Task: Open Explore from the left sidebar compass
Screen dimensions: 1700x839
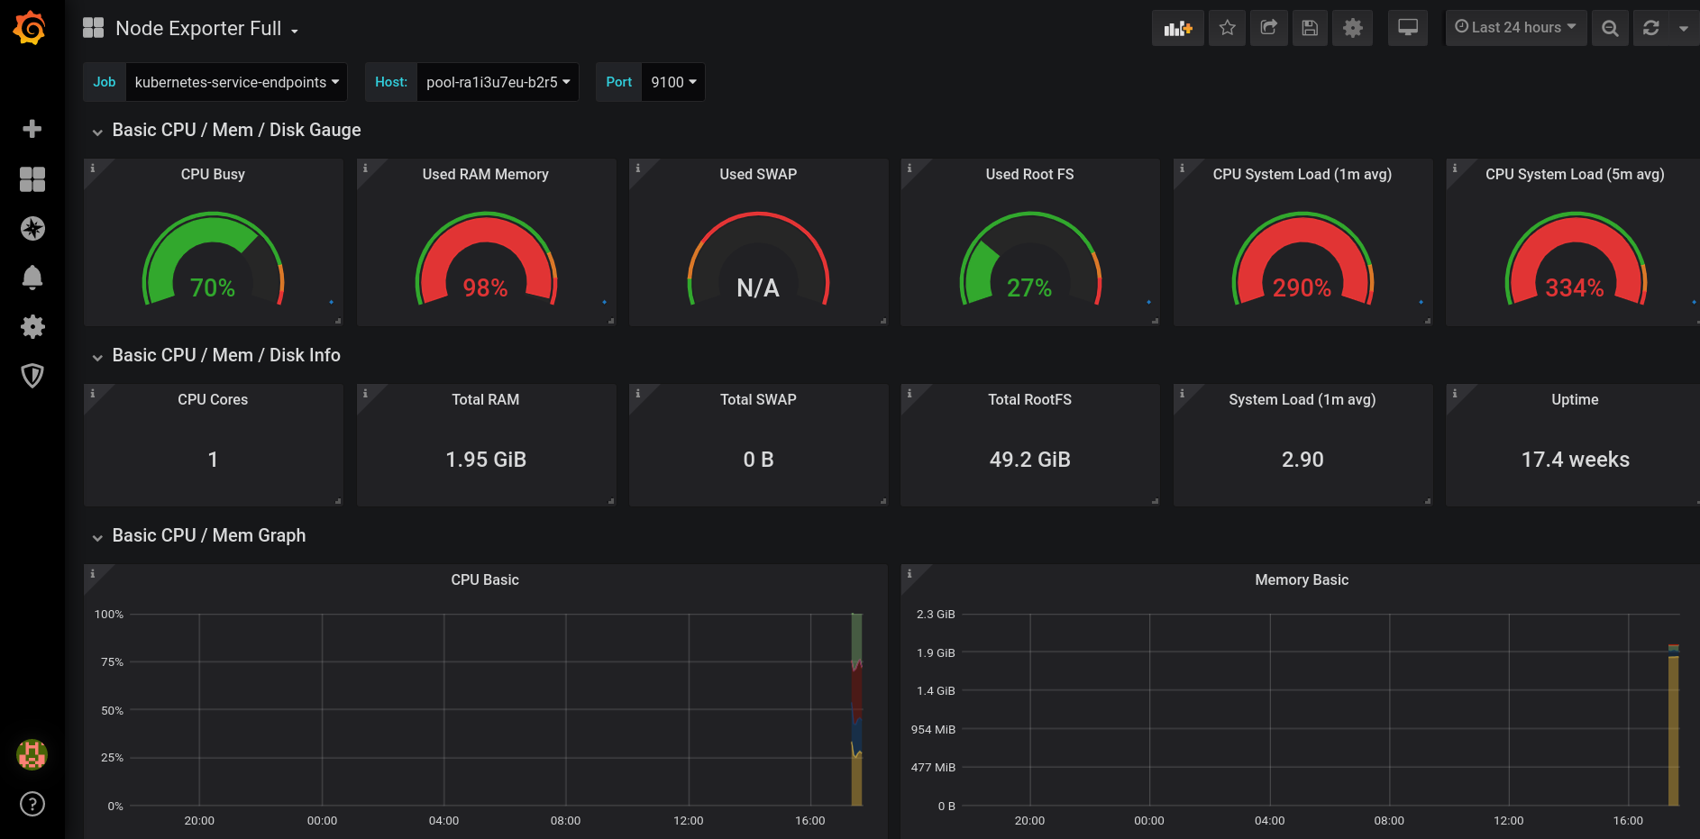Action: pos(32,228)
